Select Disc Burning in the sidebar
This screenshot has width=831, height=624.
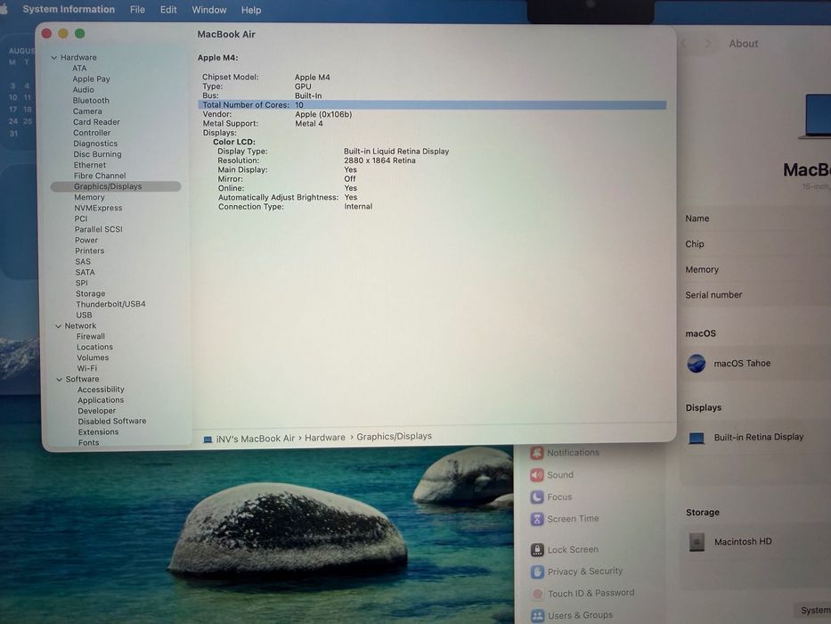tap(97, 154)
